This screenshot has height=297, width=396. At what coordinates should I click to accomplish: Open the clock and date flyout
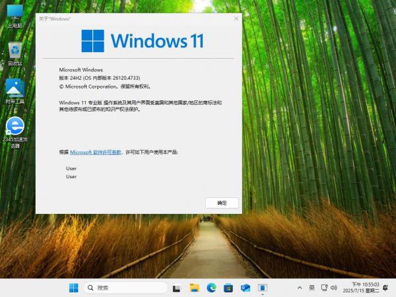(x=361, y=288)
